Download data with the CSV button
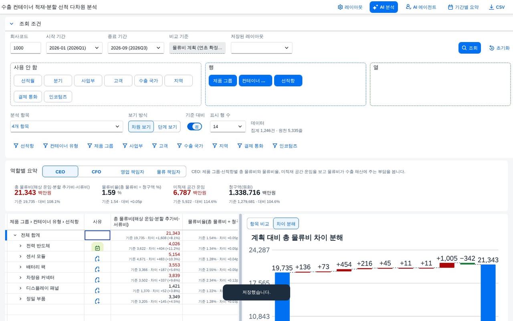 497,7
